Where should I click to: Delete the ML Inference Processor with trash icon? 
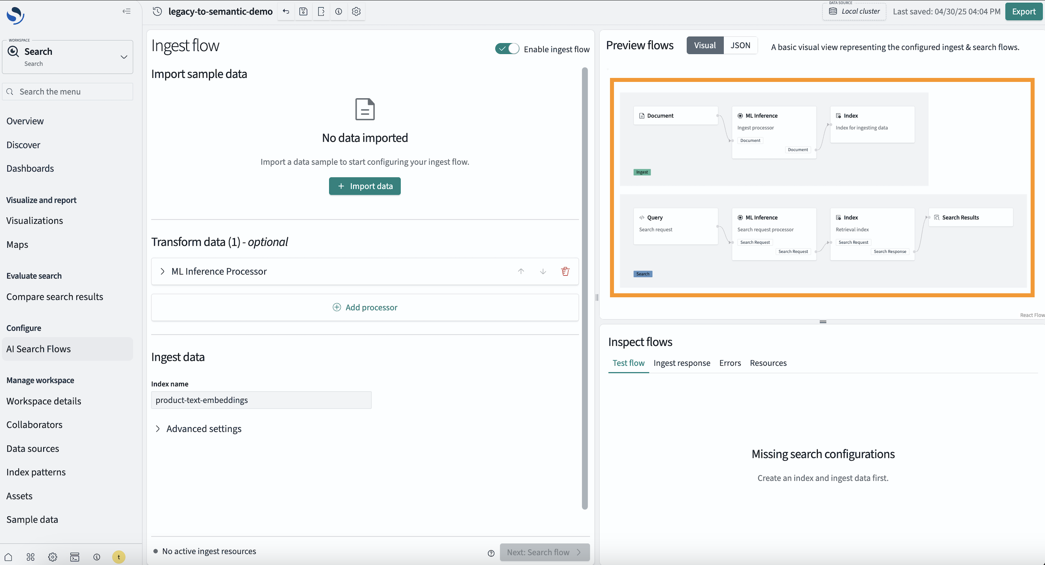[x=565, y=271]
